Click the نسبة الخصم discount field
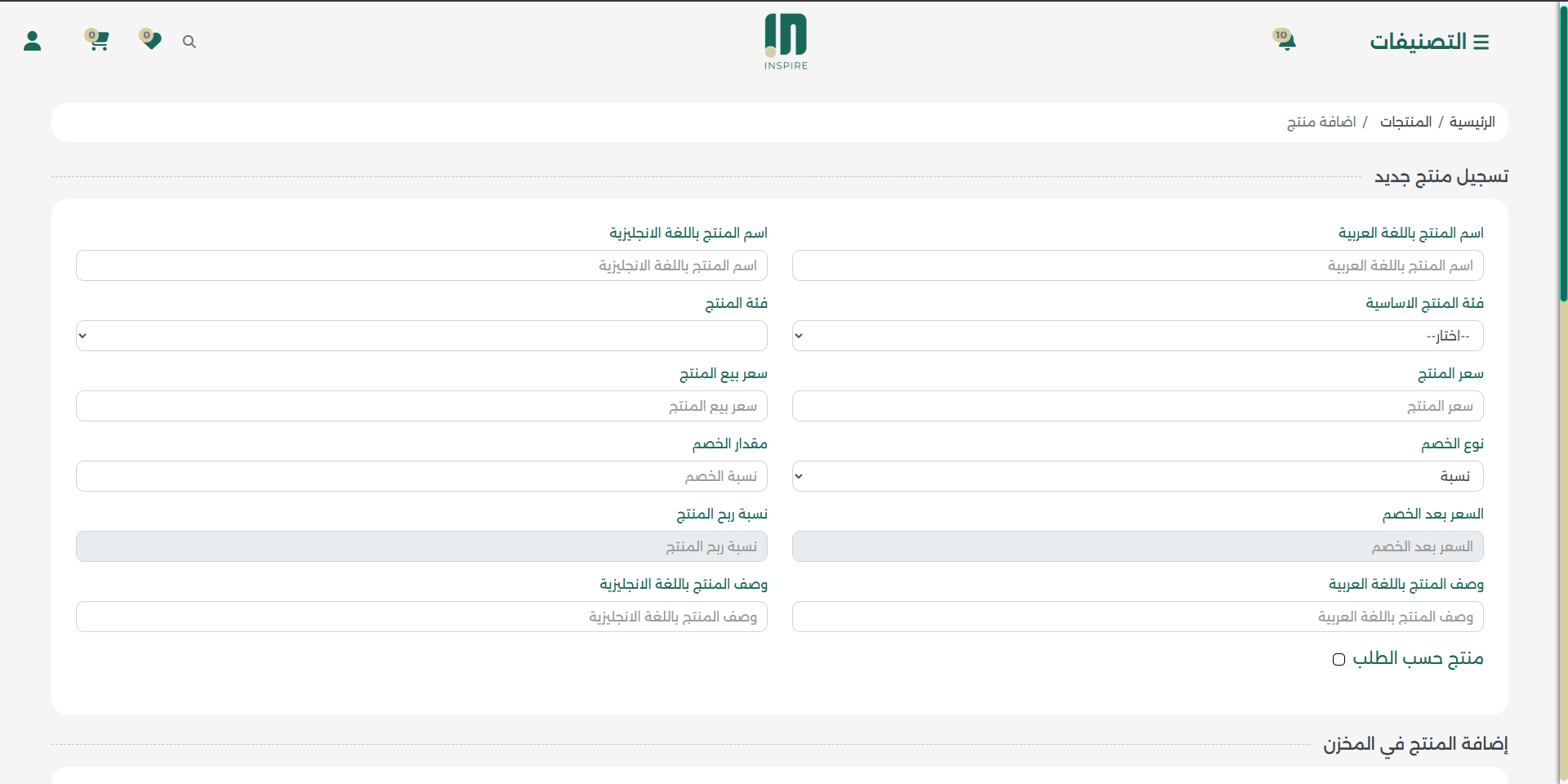The image size is (1568, 784). [421, 476]
